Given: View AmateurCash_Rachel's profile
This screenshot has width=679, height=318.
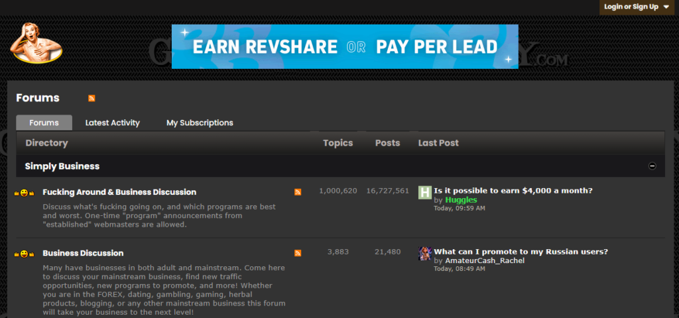Looking at the screenshot, I should (485, 261).
